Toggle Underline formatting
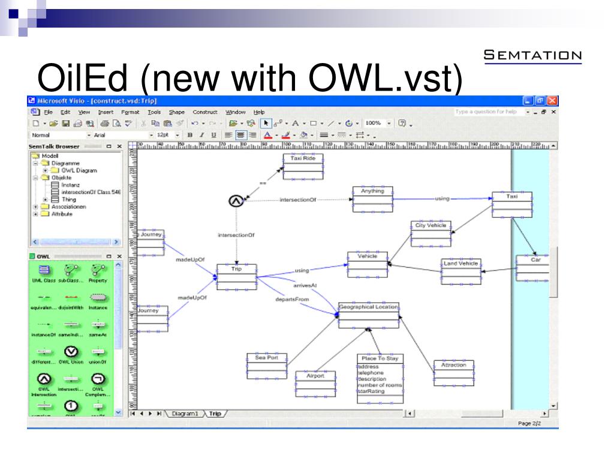 click(x=213, y=135)
